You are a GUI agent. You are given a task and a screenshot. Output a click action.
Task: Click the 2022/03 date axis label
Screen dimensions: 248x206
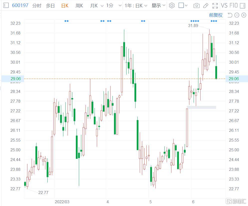[62, 202]
